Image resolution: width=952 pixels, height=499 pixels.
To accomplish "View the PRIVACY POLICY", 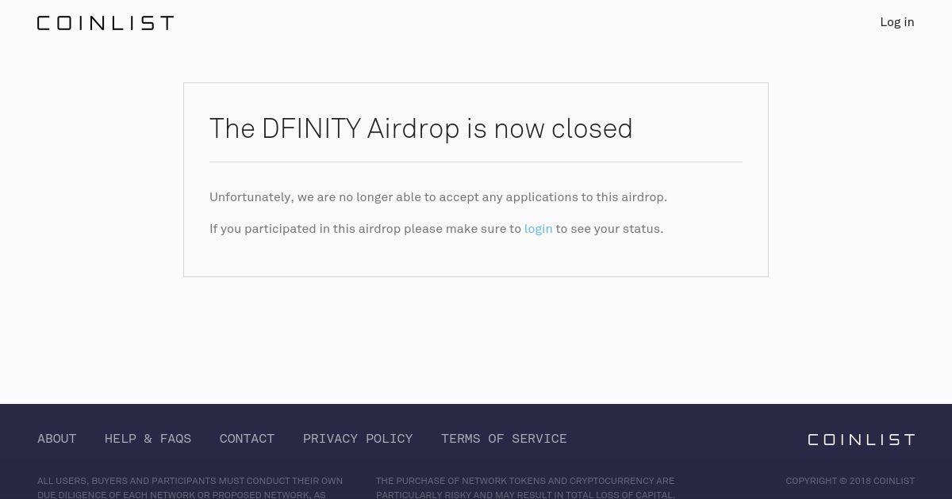I will click(358, 439).
